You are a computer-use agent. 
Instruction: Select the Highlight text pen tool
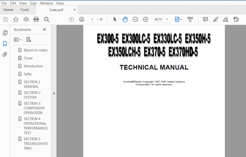pyautogui.click(x=216, y=19)
